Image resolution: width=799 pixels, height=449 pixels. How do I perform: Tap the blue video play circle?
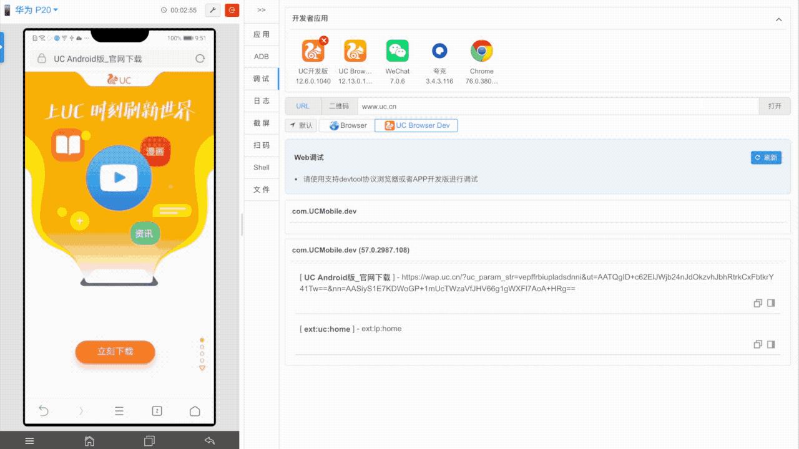[119, 178]
